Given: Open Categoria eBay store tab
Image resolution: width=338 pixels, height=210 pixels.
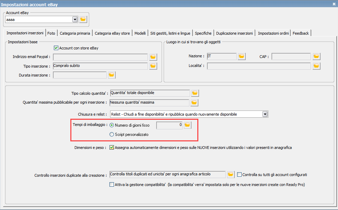Looking at the screenshot, I should click(x=112, y=33).
